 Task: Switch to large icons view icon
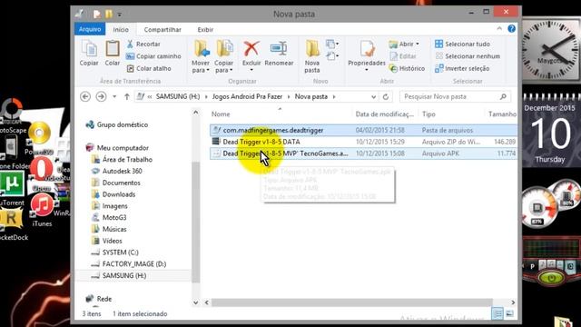point(510,314)
